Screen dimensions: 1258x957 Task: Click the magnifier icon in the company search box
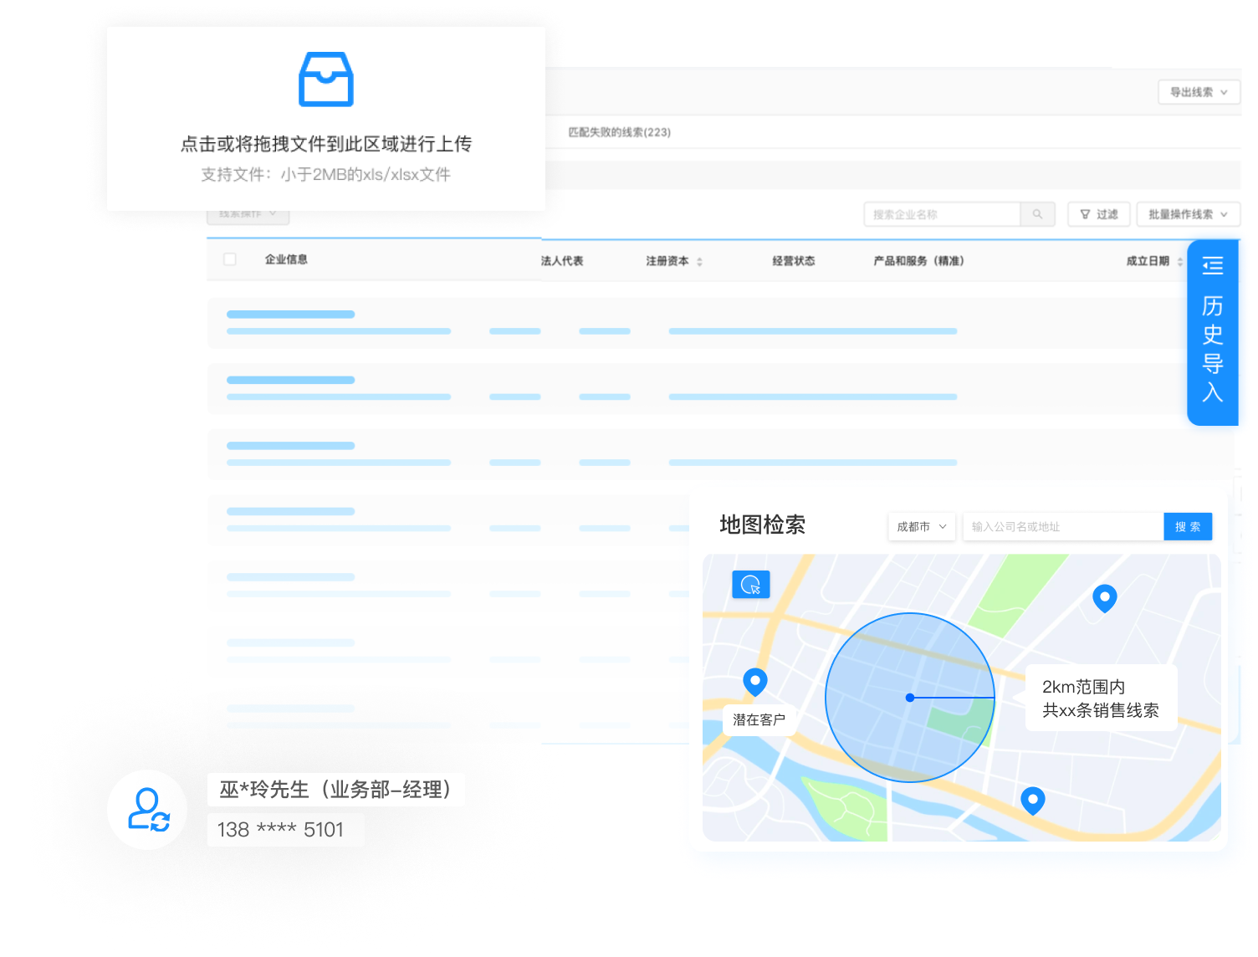1037,214
